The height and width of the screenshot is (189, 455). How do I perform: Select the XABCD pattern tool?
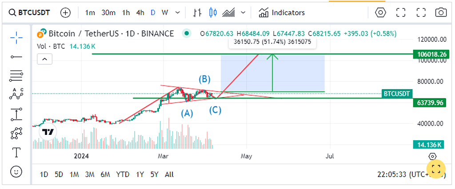(x=16, y=94)
